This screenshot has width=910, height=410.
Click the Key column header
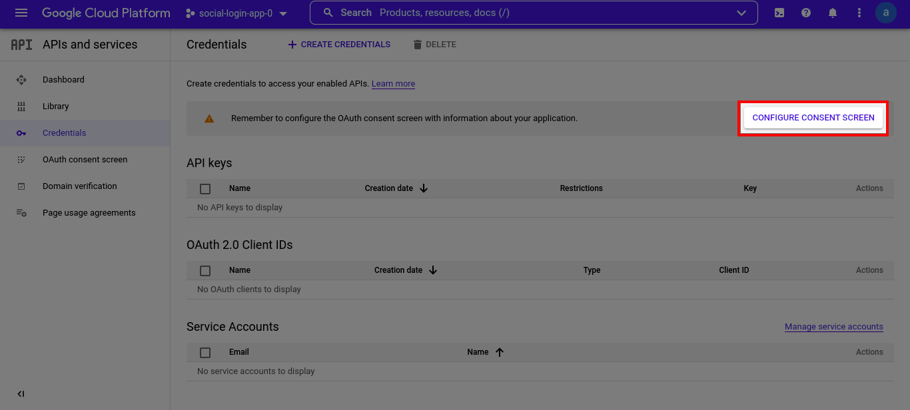coord(750,188)
